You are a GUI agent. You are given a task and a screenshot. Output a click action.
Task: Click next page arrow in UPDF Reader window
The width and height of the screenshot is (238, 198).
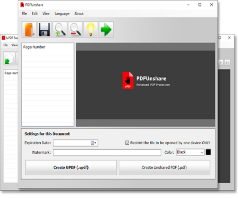coord(221,62)
